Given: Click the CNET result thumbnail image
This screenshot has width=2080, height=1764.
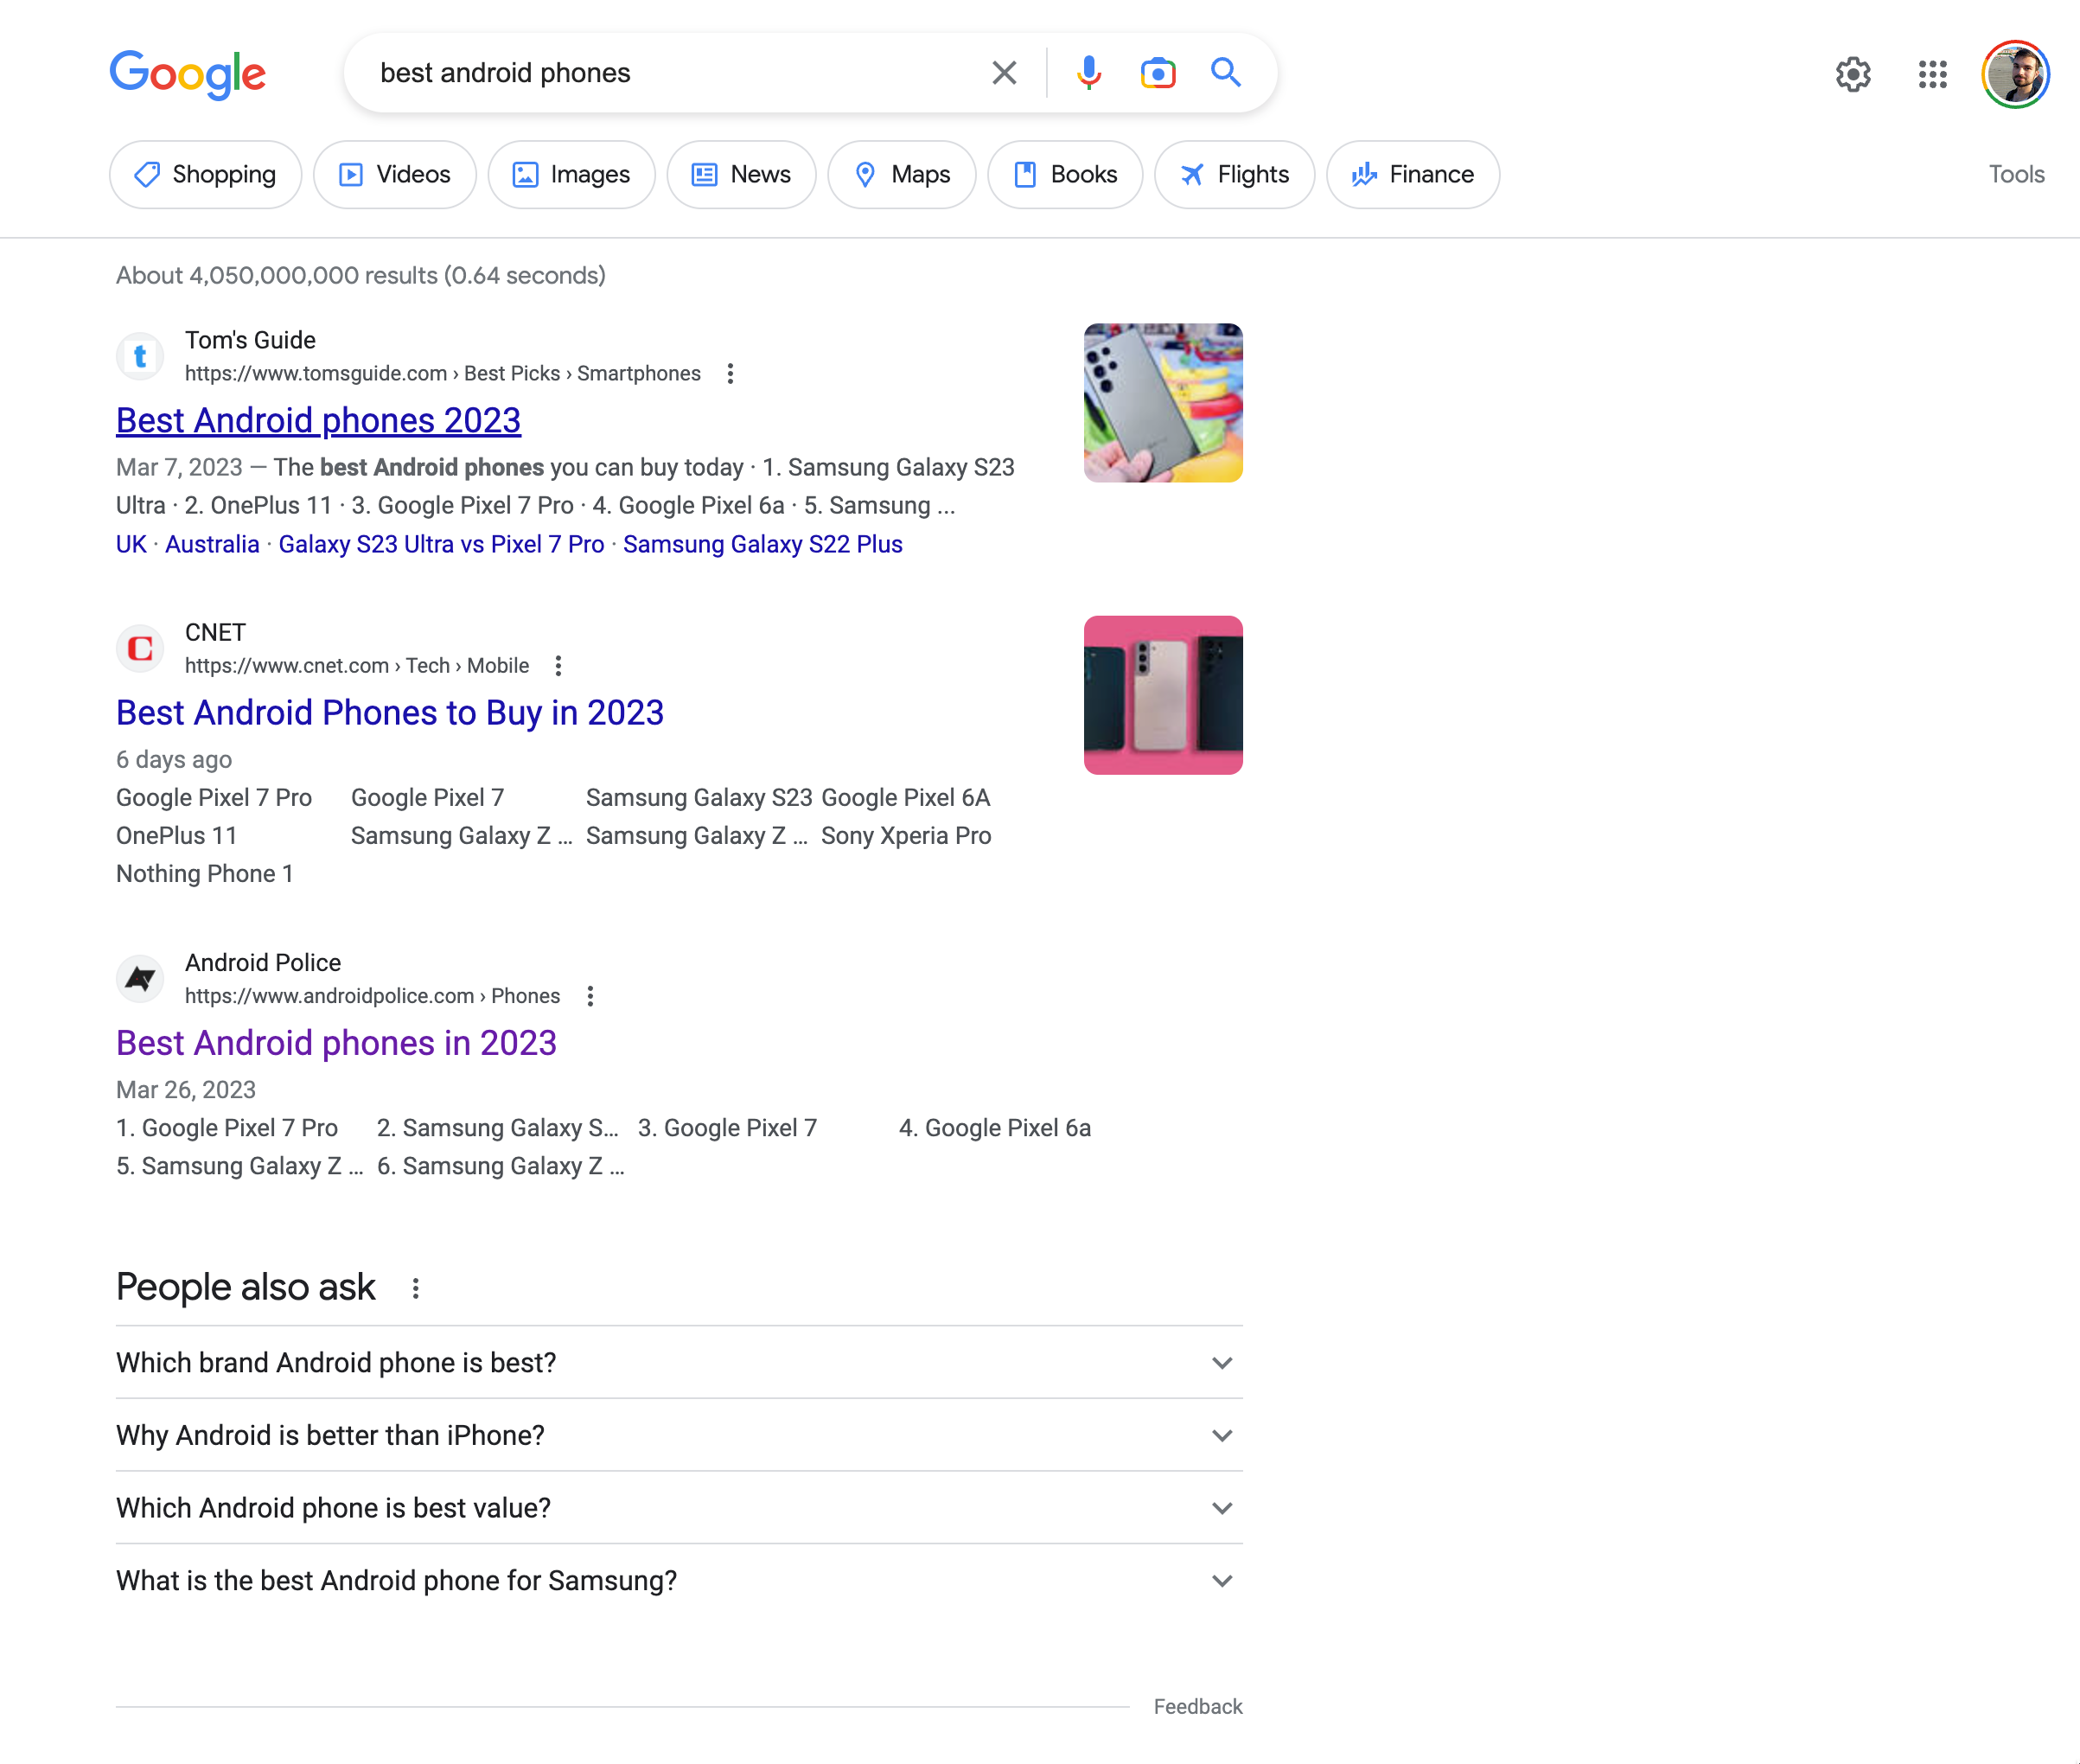Looking at the screenshot, I should (1163, 695).
